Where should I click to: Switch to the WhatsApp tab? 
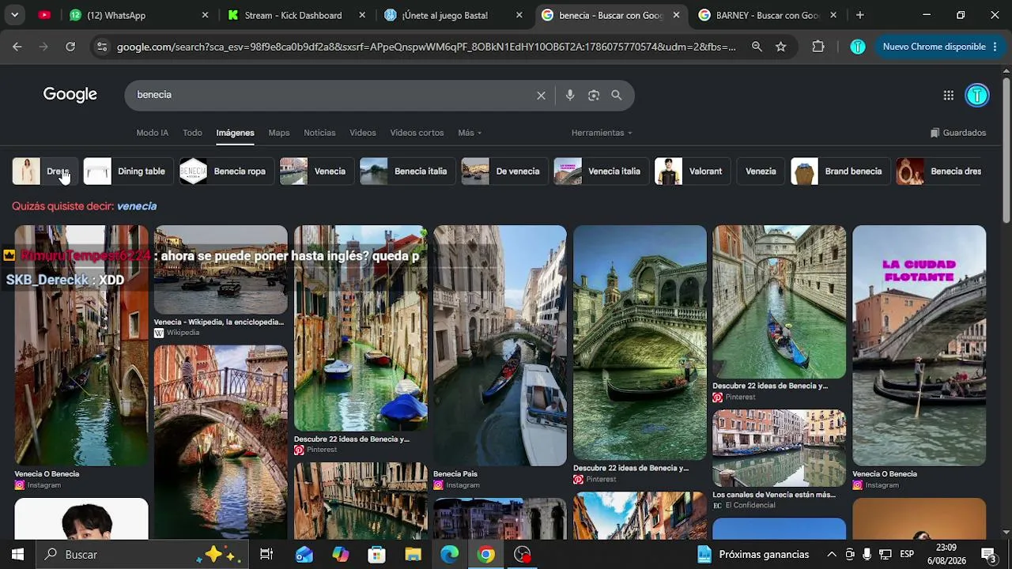[137, 15]
